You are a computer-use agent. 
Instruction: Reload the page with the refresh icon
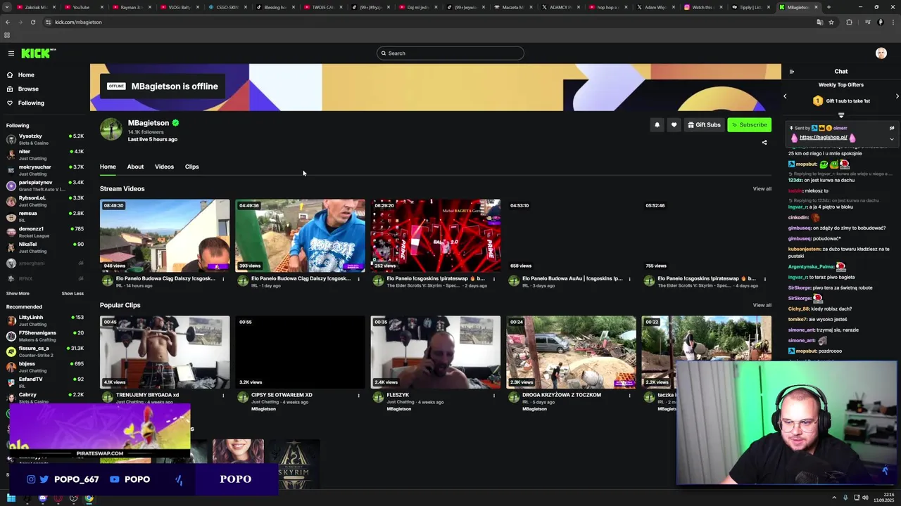pos(33,22)
